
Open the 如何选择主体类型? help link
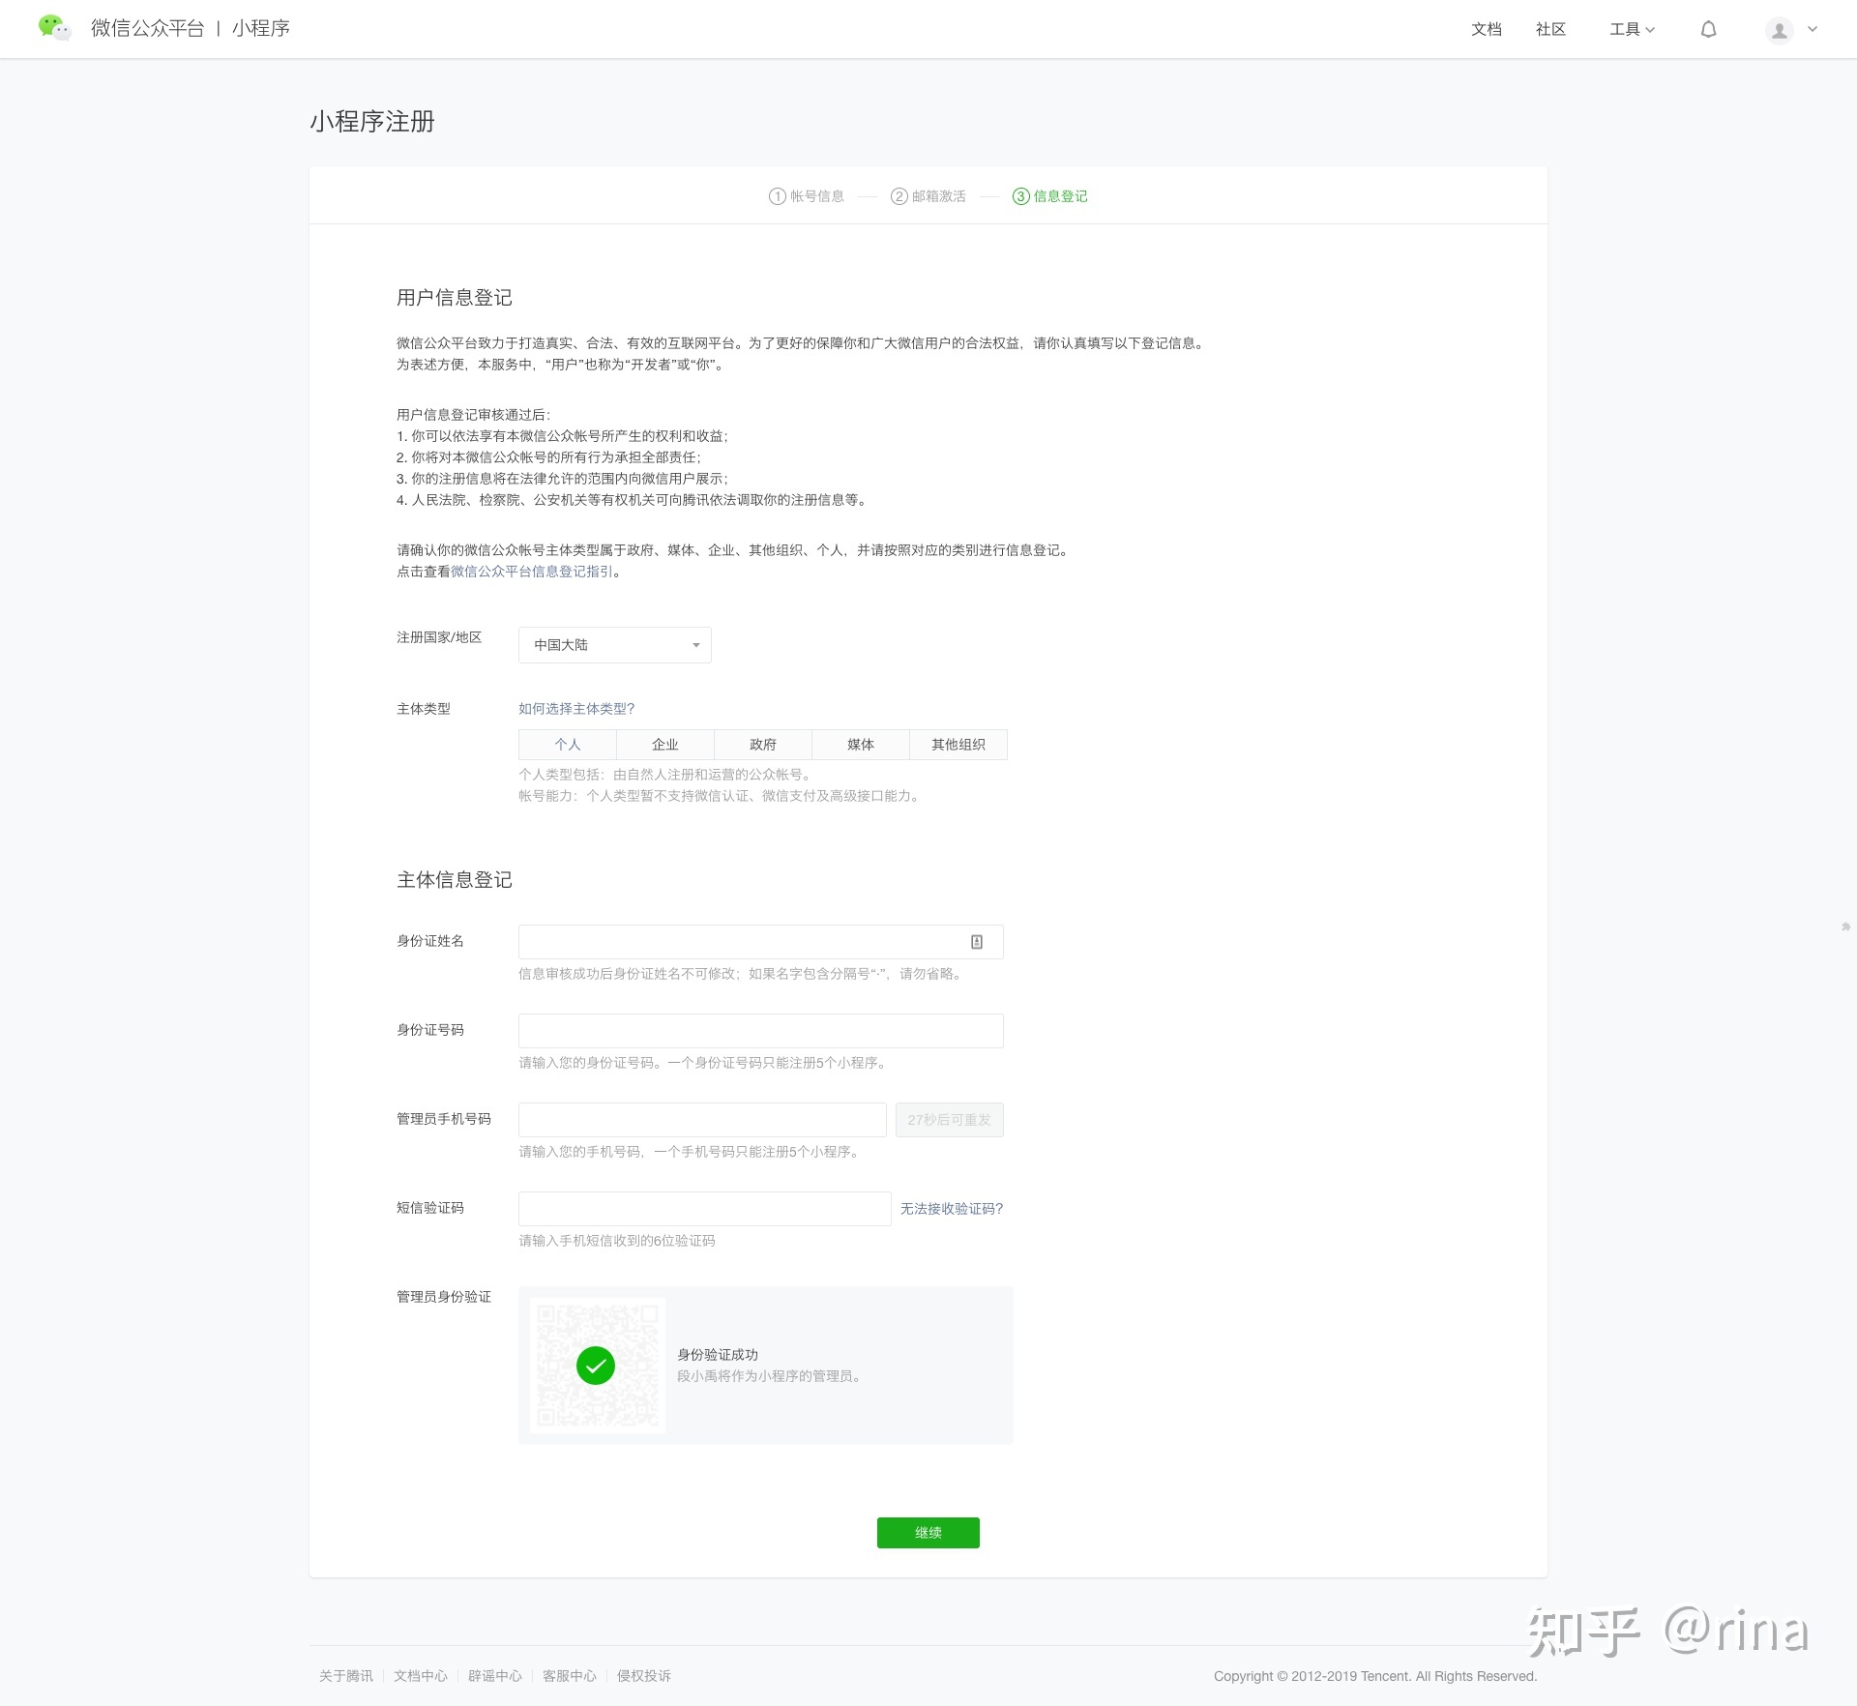click(576, 709)
